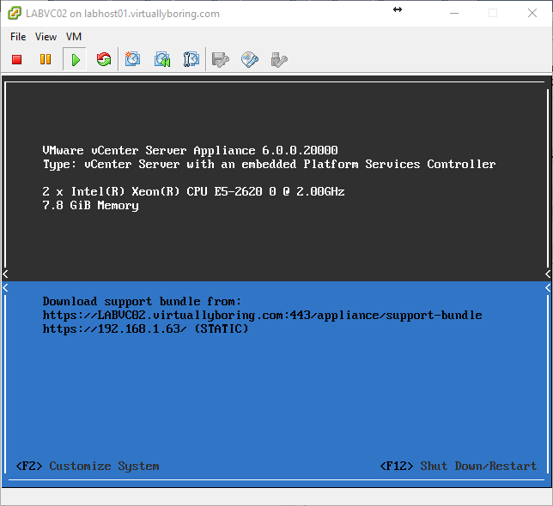Suspend the VM with the pause icon
The height and width of the screenshot is (506, 553).
point(46,59)
